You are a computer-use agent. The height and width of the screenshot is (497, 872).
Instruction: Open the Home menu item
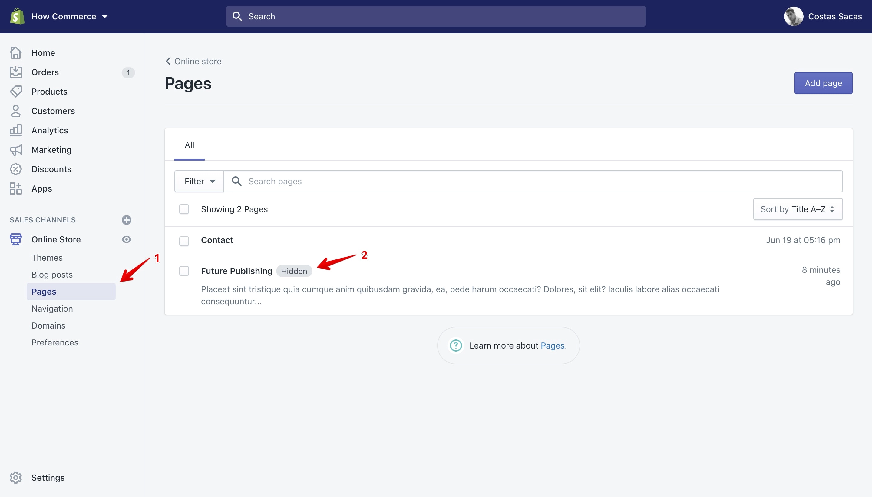pos(43,53)
